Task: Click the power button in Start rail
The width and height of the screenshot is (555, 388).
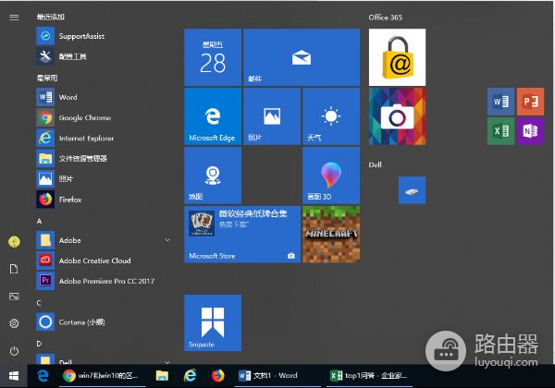Action: tap(14, 351)
